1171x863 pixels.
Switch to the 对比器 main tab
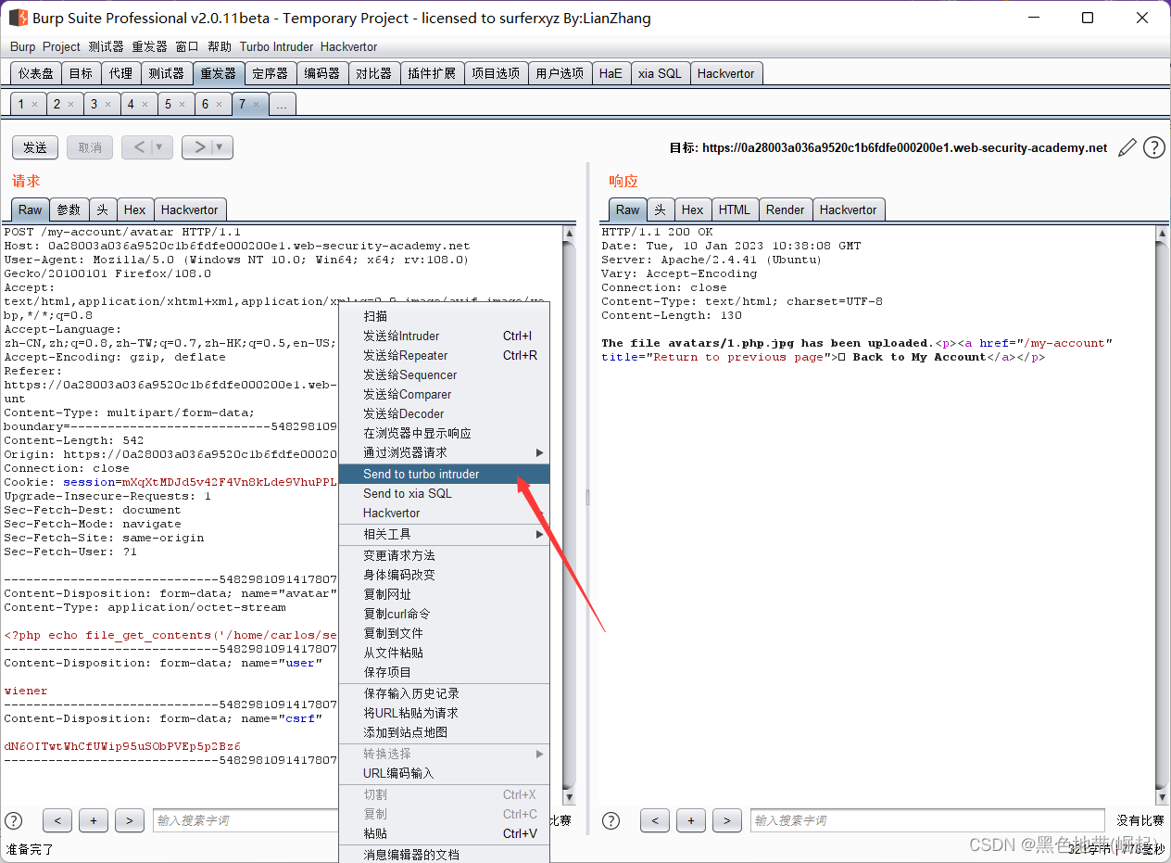point(374,73)
